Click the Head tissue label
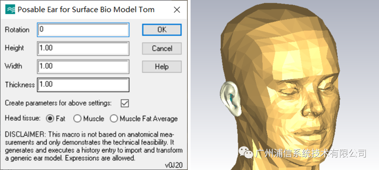Viewport: 379px width, 170px height. tap(23, 119)
